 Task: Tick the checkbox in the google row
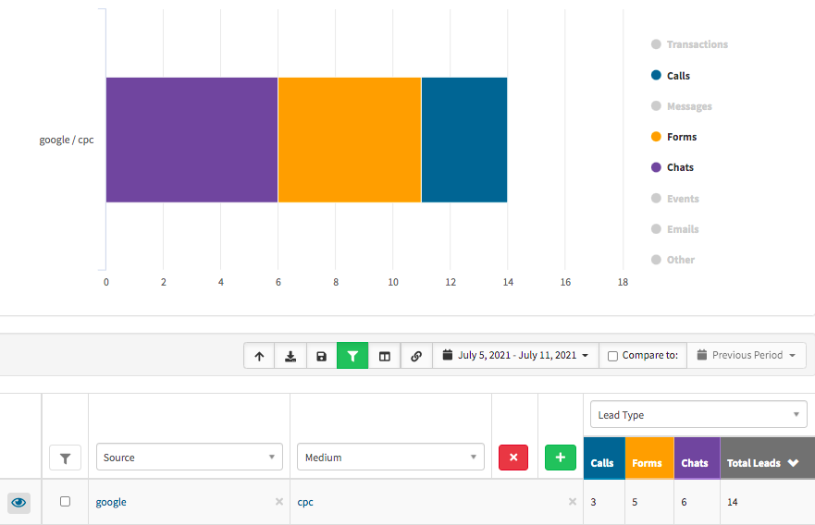65,502
